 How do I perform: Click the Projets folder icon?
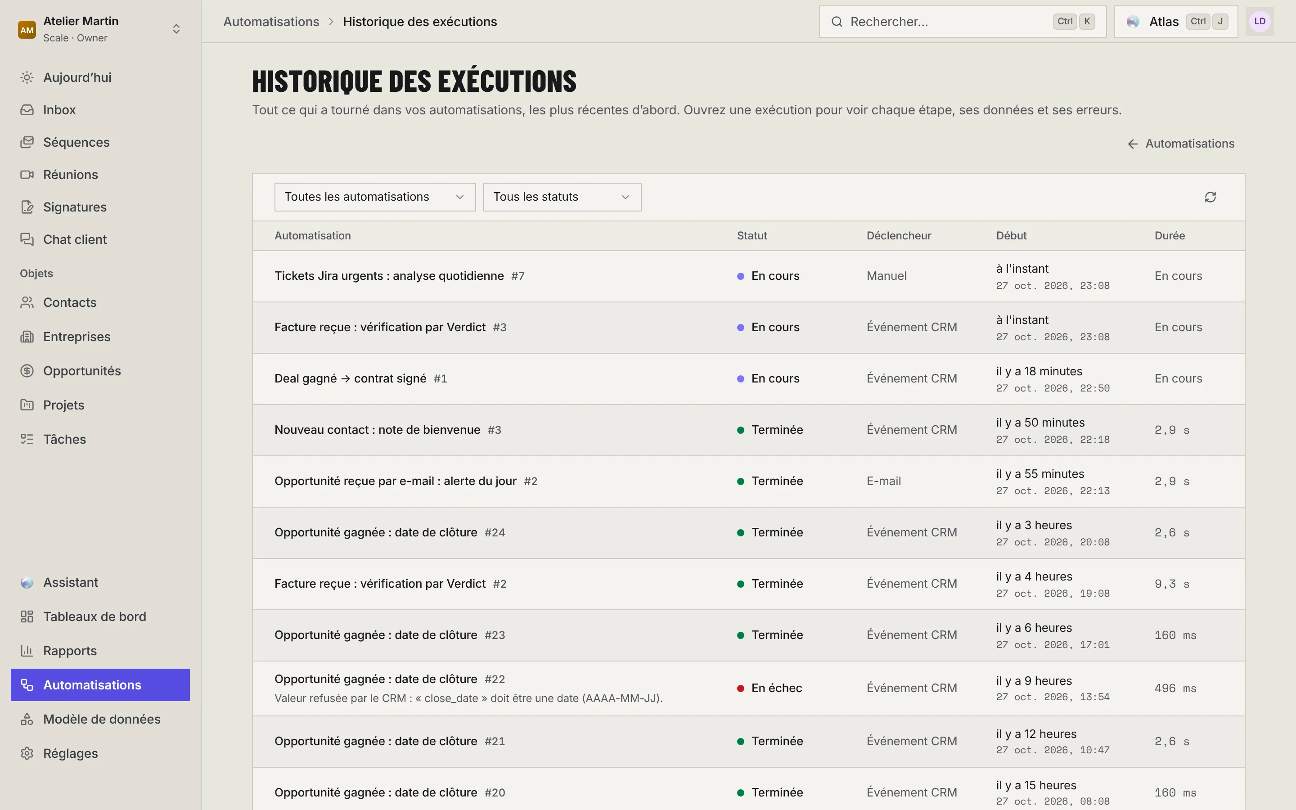[27, 405]
